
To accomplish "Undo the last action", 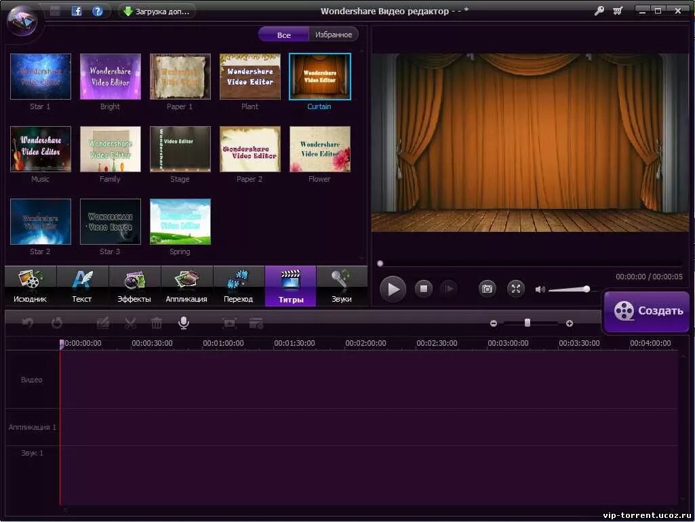I will point(28,323).
